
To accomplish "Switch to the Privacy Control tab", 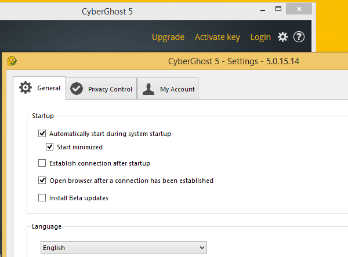I will pos(101,89).
